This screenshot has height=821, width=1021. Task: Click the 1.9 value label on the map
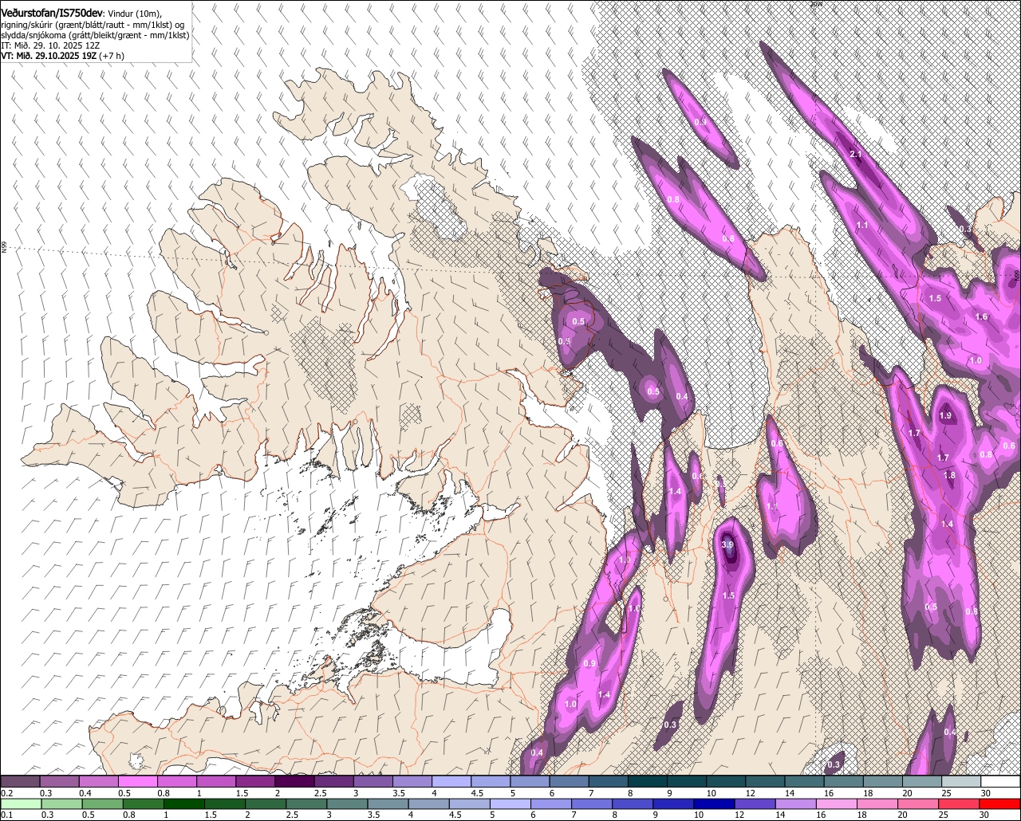point(945,416)
